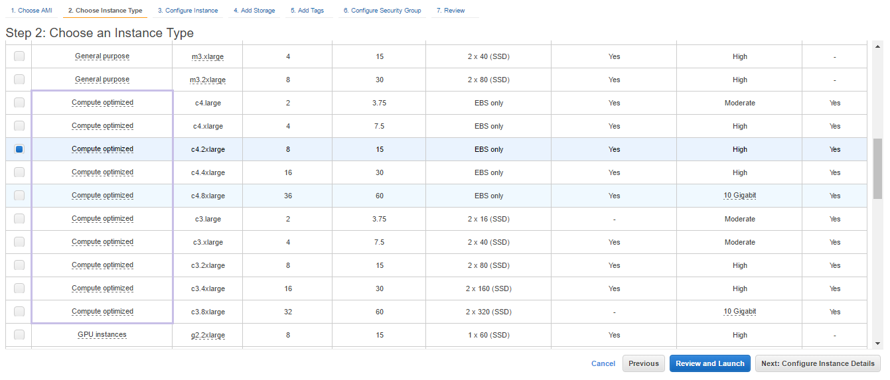This screenshot has height=380, width=890.
Task: Check the g2.2xlarge GPU instance checkbox
Action: pyautogui.click(x=19, y=335)
